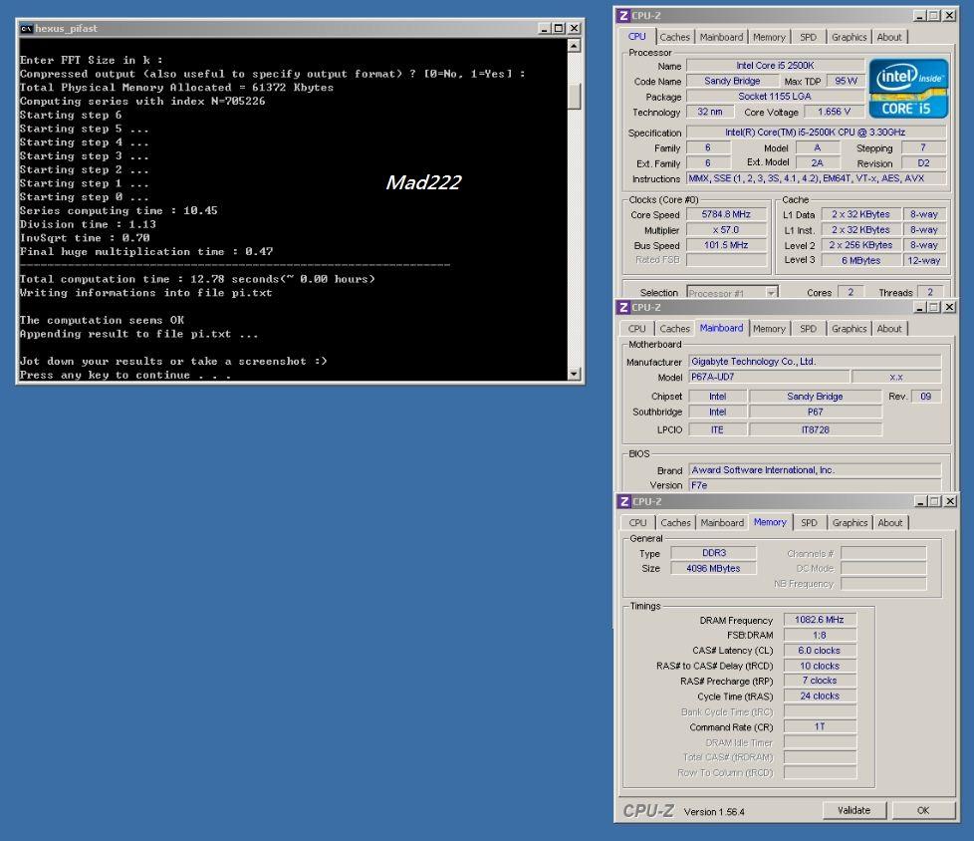Viewport: 974px width, 841px height.
Task: Click the Z logo in Mainboard CPU-Z window
Action: click(x=623, y=307)
